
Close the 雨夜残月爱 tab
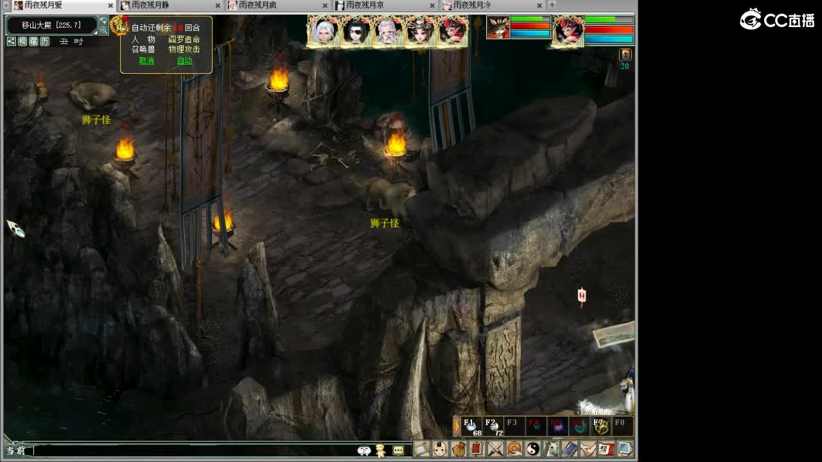tap(112, 5)
